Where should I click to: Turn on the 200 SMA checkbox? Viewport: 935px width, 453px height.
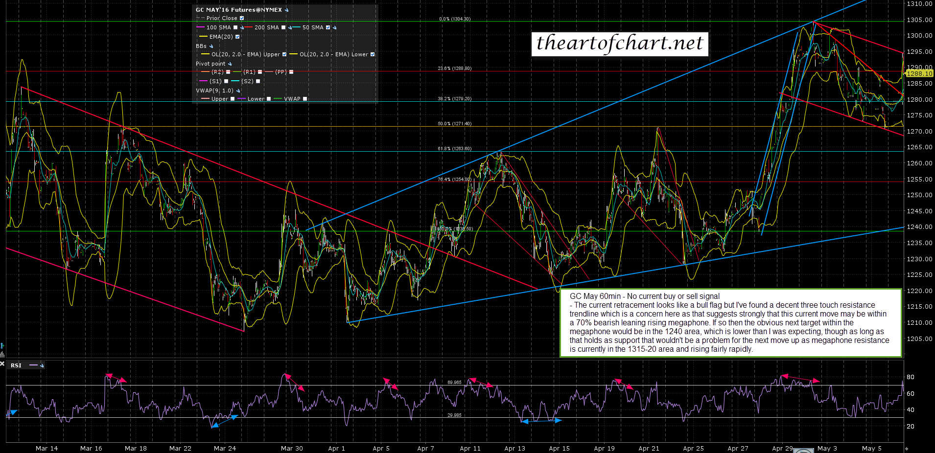point(283,28)
